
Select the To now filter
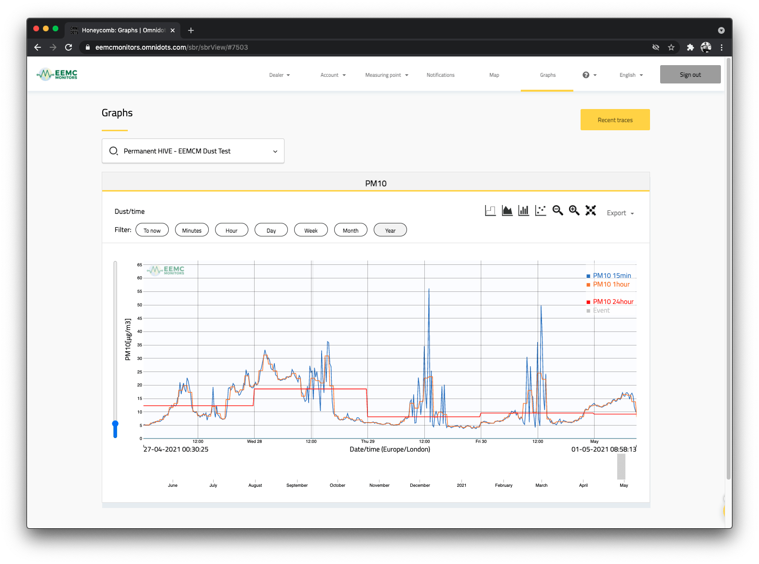152,230
